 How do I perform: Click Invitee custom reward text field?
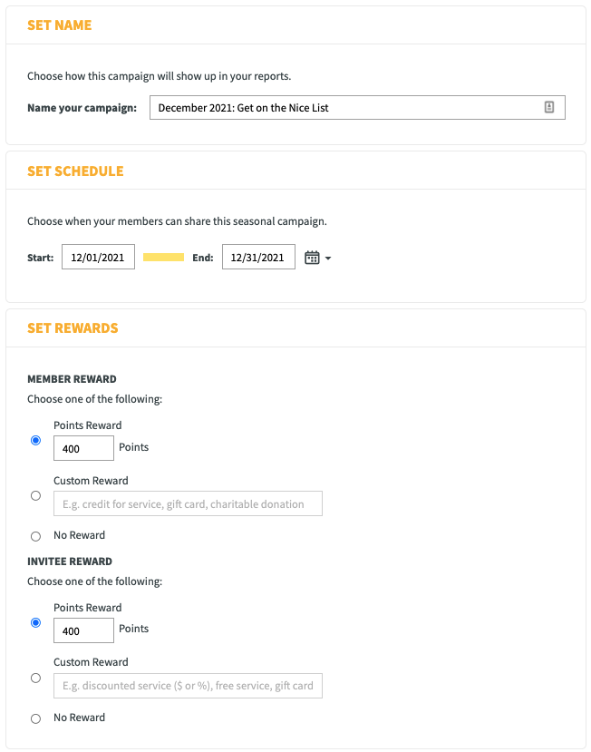[x=188, y=686]
